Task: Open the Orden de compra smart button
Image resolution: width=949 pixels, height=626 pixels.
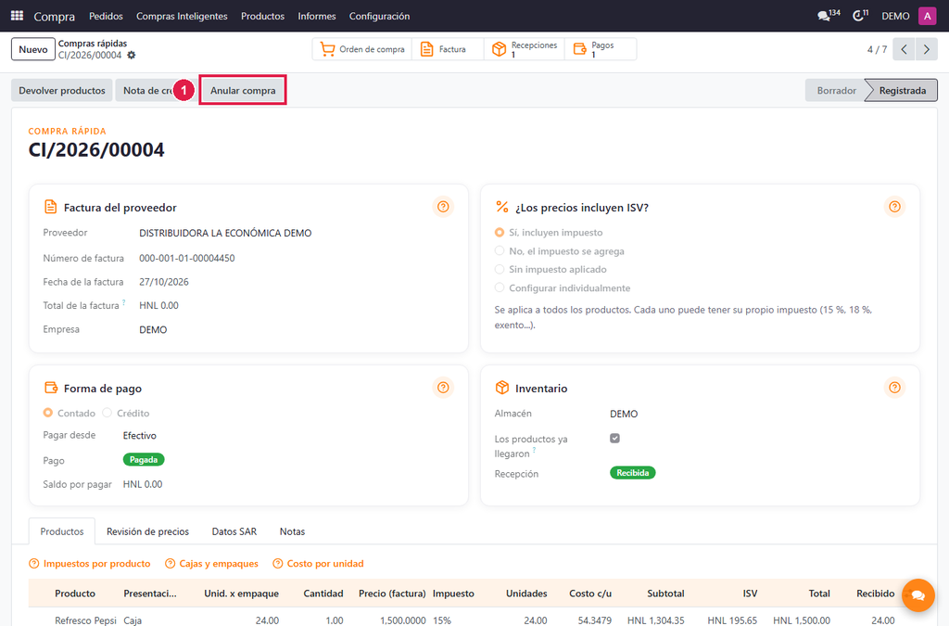Action: tap(362, 49)
